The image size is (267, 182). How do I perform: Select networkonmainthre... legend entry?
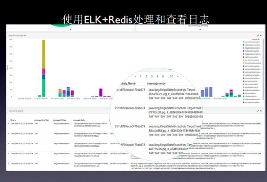pos(253,78)
